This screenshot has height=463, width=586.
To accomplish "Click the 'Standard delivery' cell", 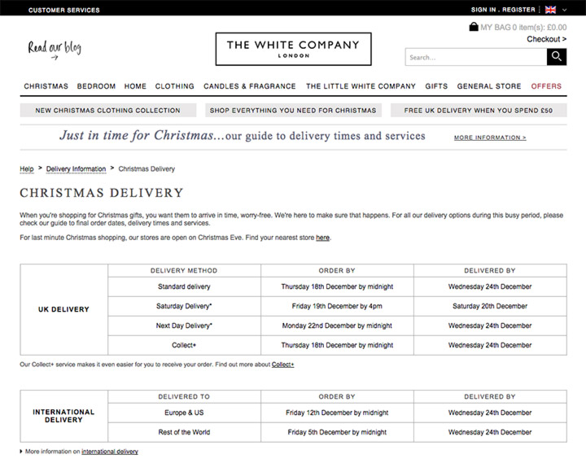I will (184, 286).
